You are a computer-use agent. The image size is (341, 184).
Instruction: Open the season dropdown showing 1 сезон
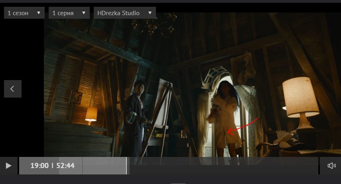point(24,13)
